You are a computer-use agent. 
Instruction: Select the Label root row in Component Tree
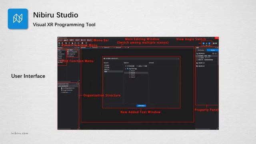68,86
